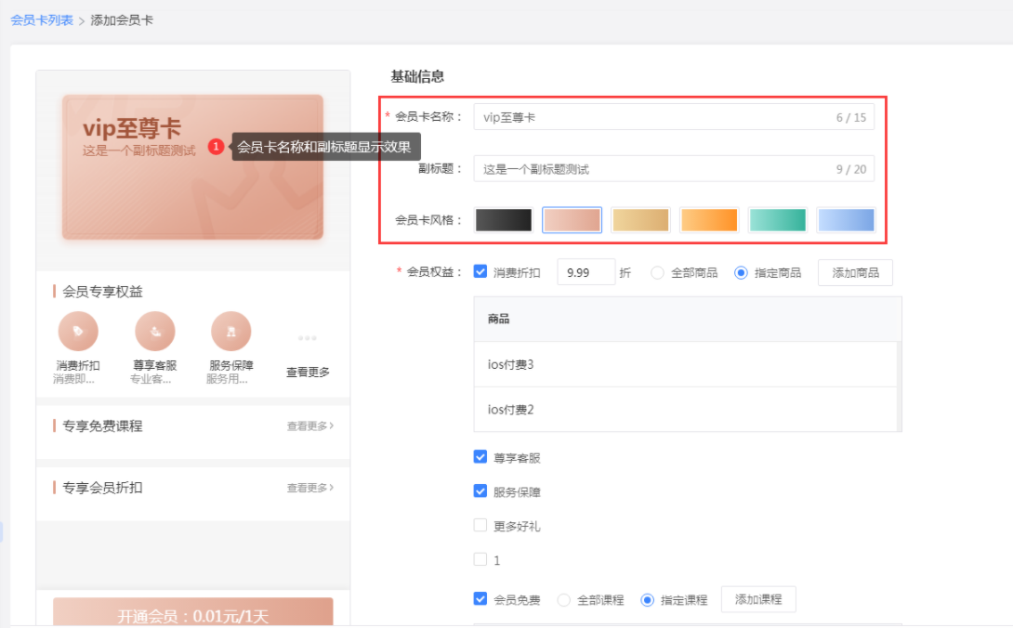Enable the 更多好礼 checkbox

coord(480,525)
